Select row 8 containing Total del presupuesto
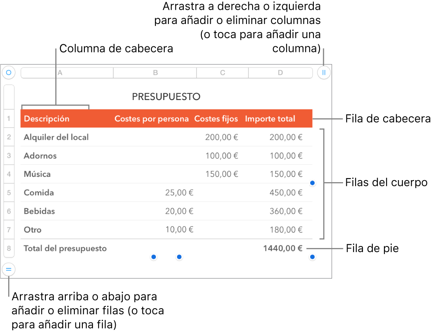Viewport: 434px width, 333px height. (9, 248)
